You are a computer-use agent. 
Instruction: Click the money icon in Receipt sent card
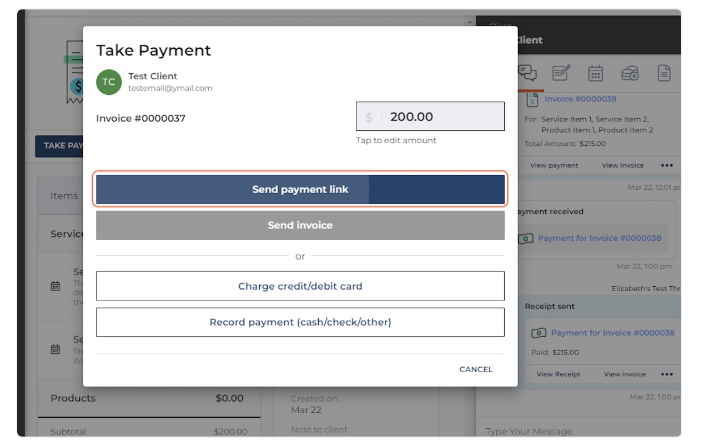[539, 333]
